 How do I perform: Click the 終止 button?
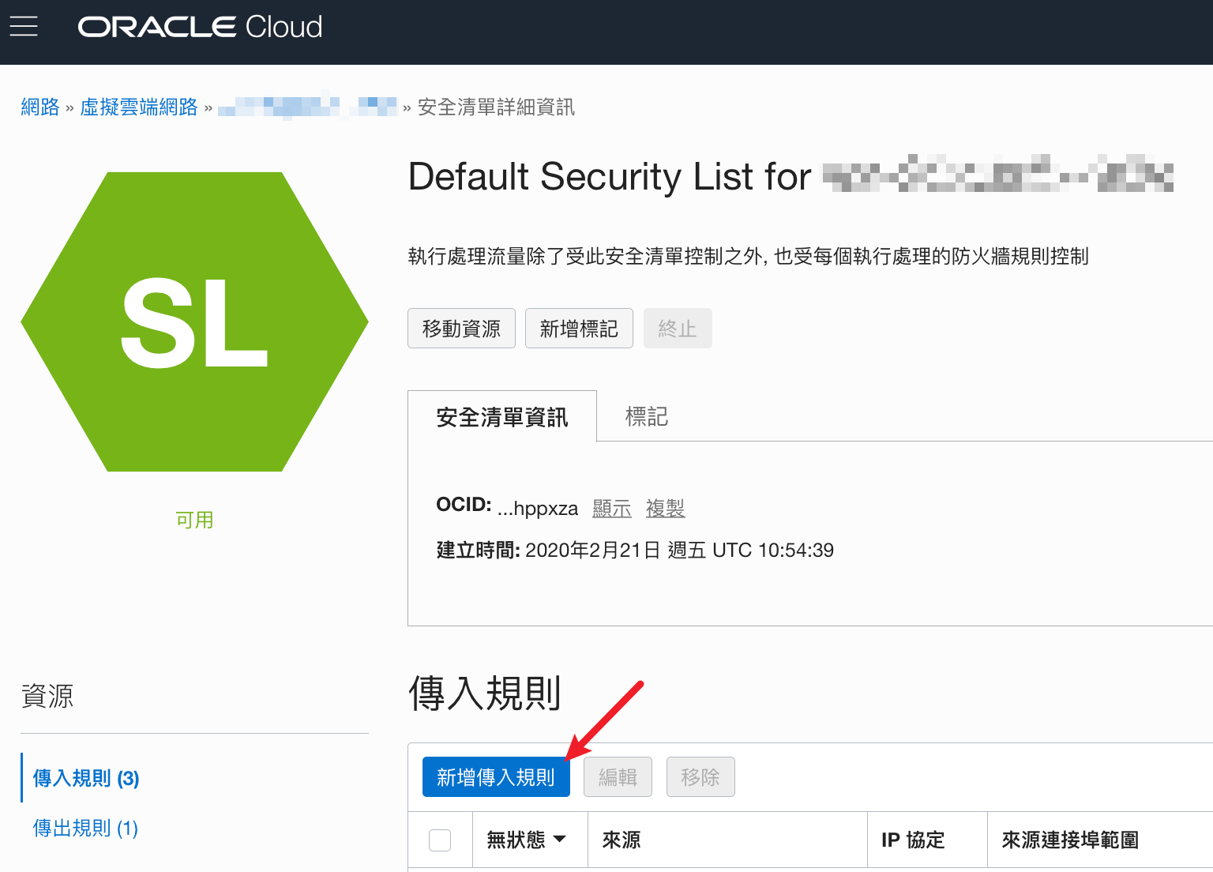click(x=678, y=329)
